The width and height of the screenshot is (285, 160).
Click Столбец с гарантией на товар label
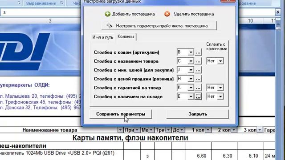click(127, 88)
